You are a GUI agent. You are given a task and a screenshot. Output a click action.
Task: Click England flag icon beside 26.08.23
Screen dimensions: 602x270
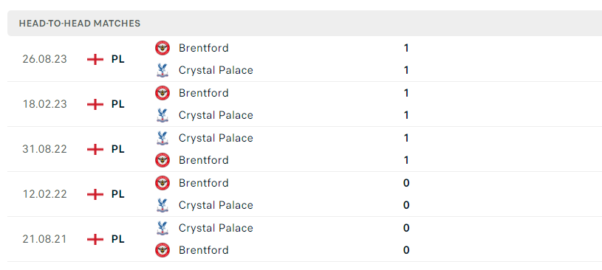click(x=95, y=60)
